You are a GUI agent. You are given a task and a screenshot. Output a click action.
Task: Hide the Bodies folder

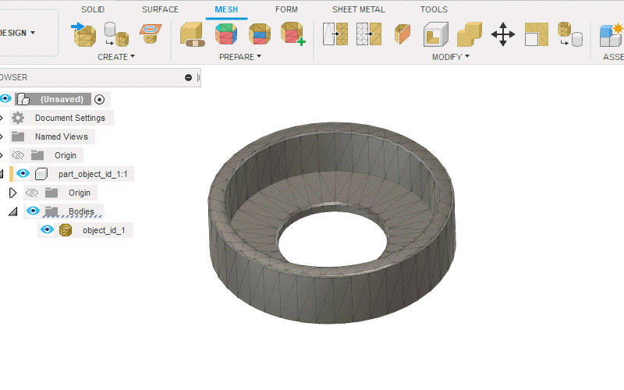coord(33,211)
